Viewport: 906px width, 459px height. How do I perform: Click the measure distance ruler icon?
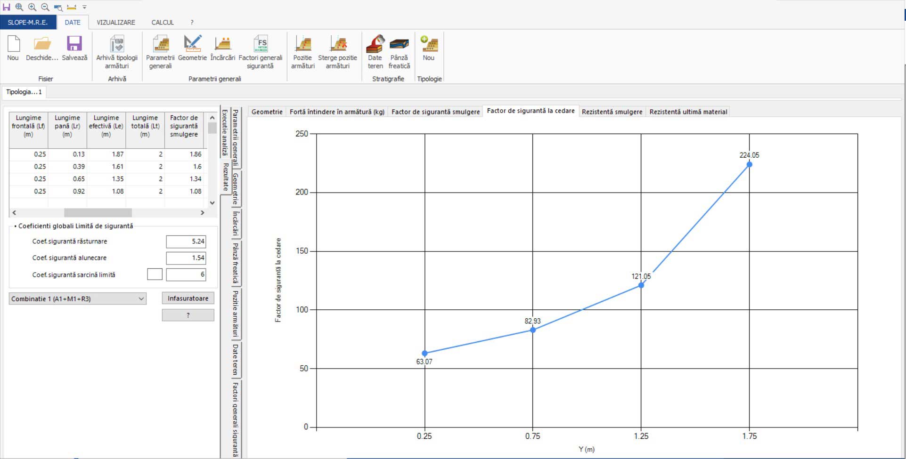tap(72, 7)
